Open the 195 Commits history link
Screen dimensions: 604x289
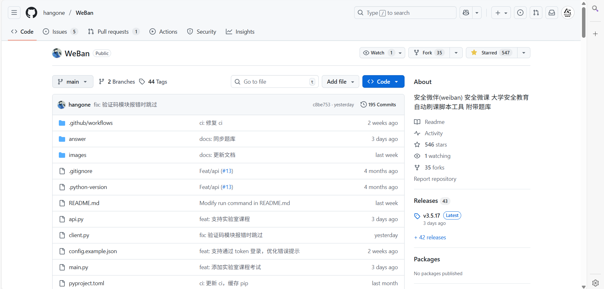378,105
